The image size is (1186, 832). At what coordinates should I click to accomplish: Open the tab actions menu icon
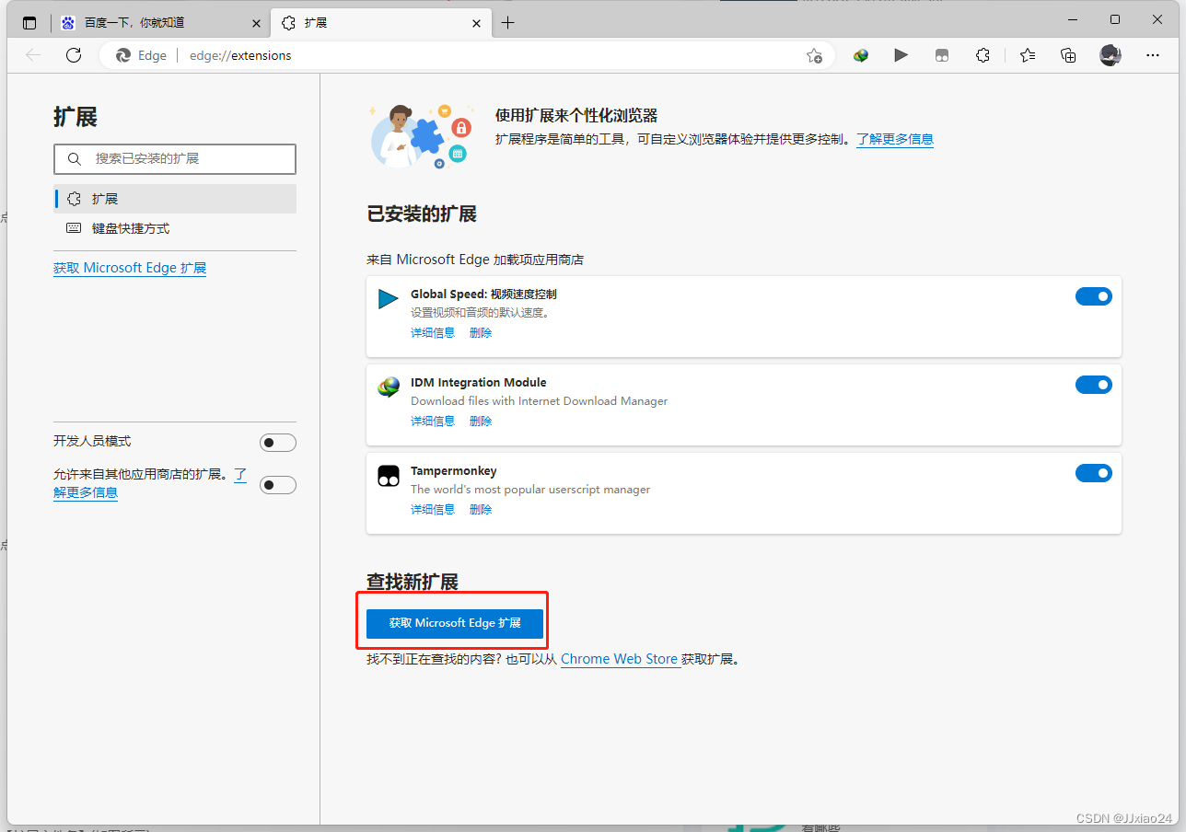[29, 23]
